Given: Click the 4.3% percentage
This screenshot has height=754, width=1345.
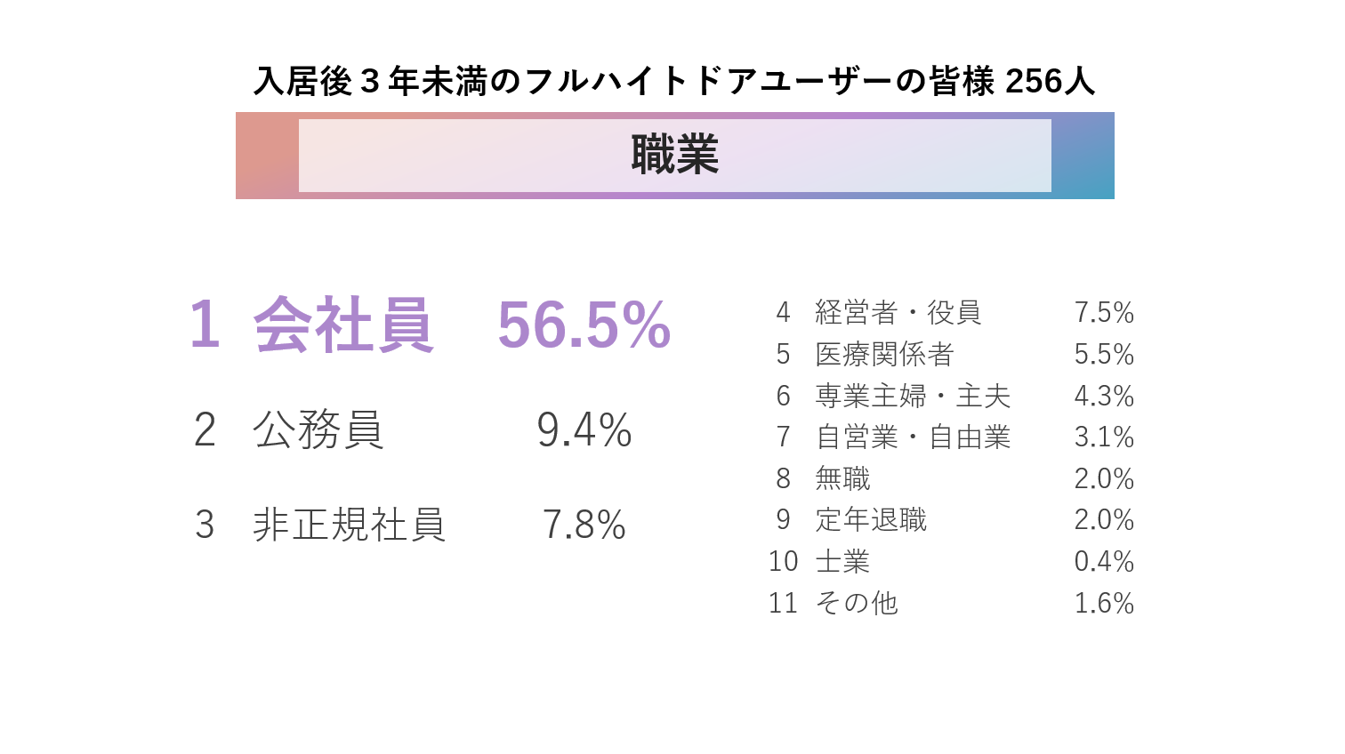Looking at the screenshot, I should [1104, 396].
